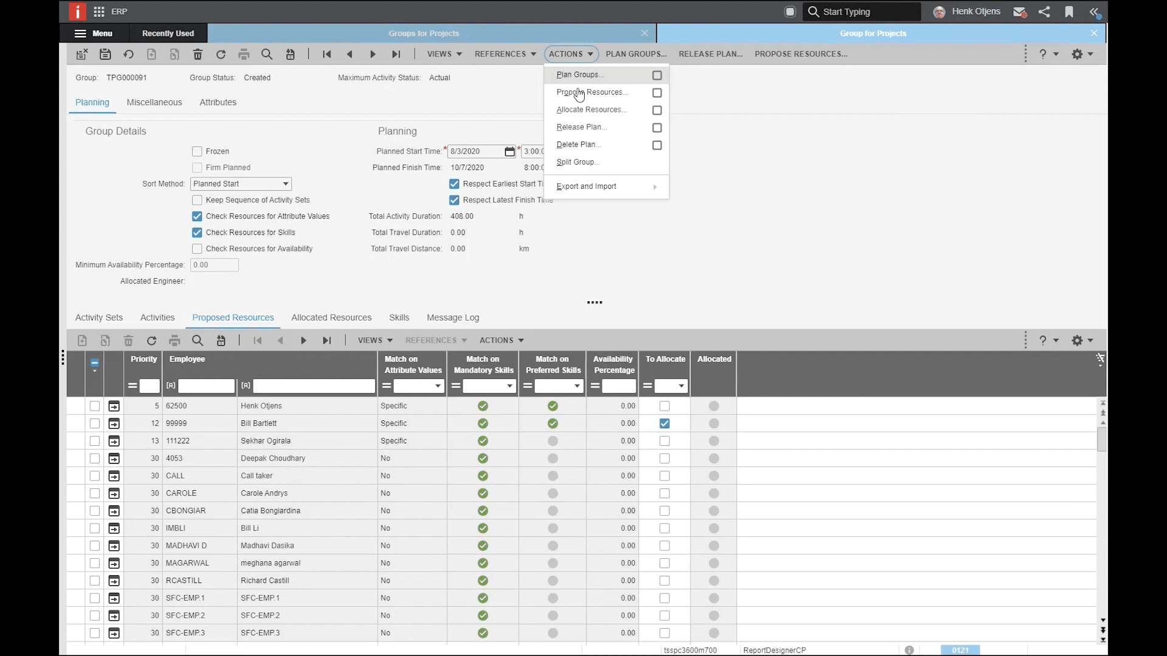Click the RELEASE PLAN button
This screenshot has height=656, width=1167.
pyautogui.click(x=710, y=54)
